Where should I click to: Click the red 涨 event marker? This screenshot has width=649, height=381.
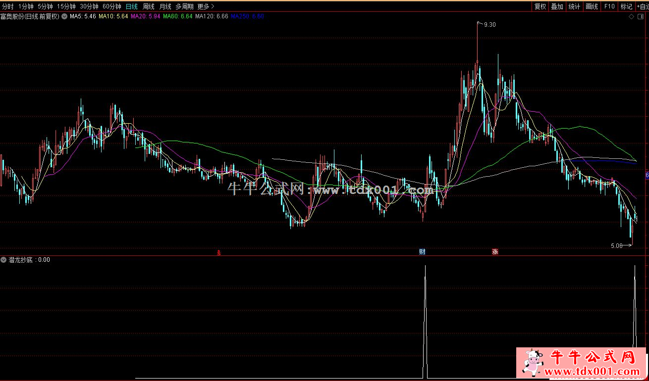coord(495,251)
